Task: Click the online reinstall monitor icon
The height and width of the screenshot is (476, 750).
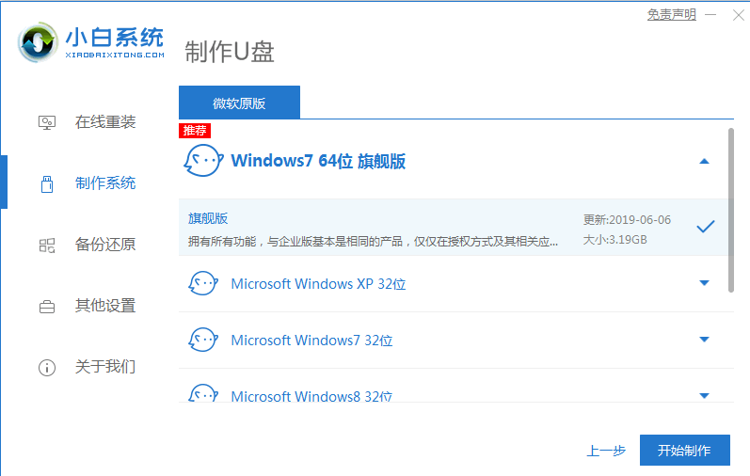Action: point(46,122)
